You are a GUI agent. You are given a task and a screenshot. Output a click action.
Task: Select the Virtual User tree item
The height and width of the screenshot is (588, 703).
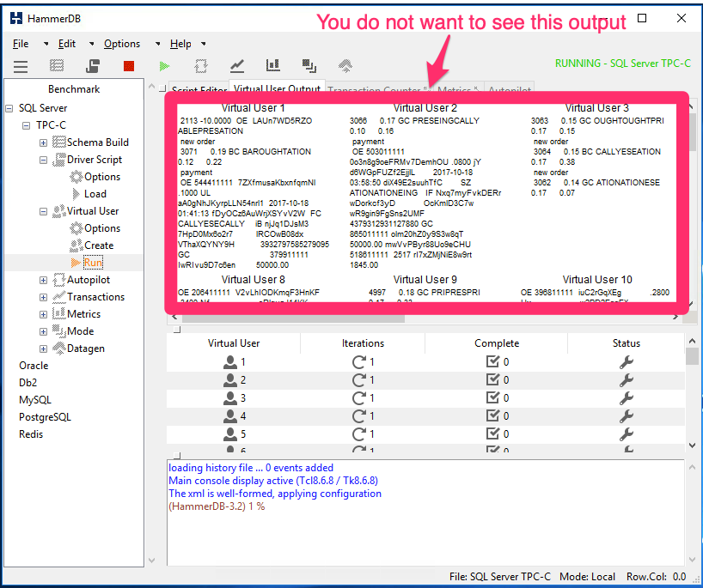click(93, 211)
